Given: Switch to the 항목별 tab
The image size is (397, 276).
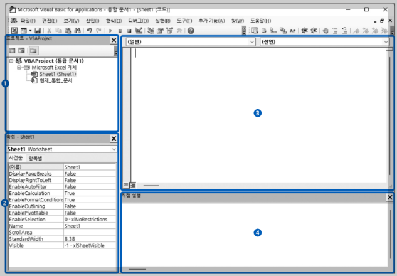Looking at the screenshot, I should (36, 159).
